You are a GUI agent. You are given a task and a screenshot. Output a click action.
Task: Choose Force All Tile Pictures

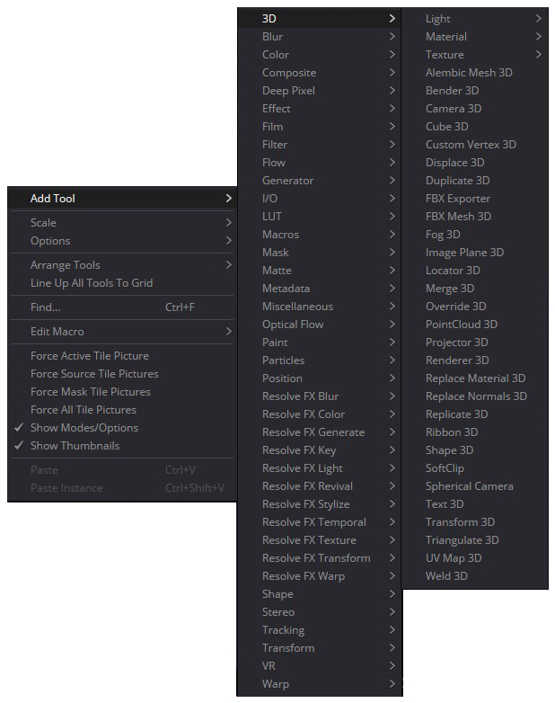(122, 410)
